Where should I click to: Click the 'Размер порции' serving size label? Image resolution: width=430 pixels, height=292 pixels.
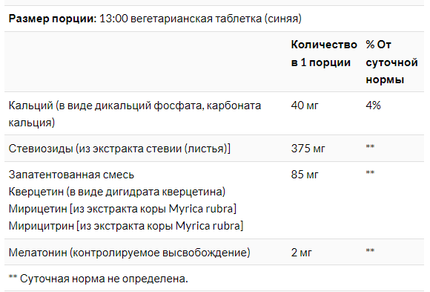(53, 19)
